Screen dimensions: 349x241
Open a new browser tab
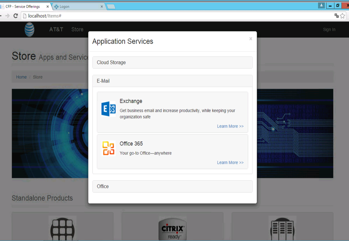111,7
